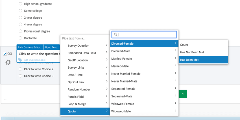This screenshot has width=240, height=120.
Task: Select the Never Married-Male quota item
Action: click(x=144, y=81)
